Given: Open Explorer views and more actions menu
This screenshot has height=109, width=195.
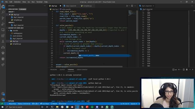Looking at the screenshot, I should pyautogui.click(x=45, y=6).
